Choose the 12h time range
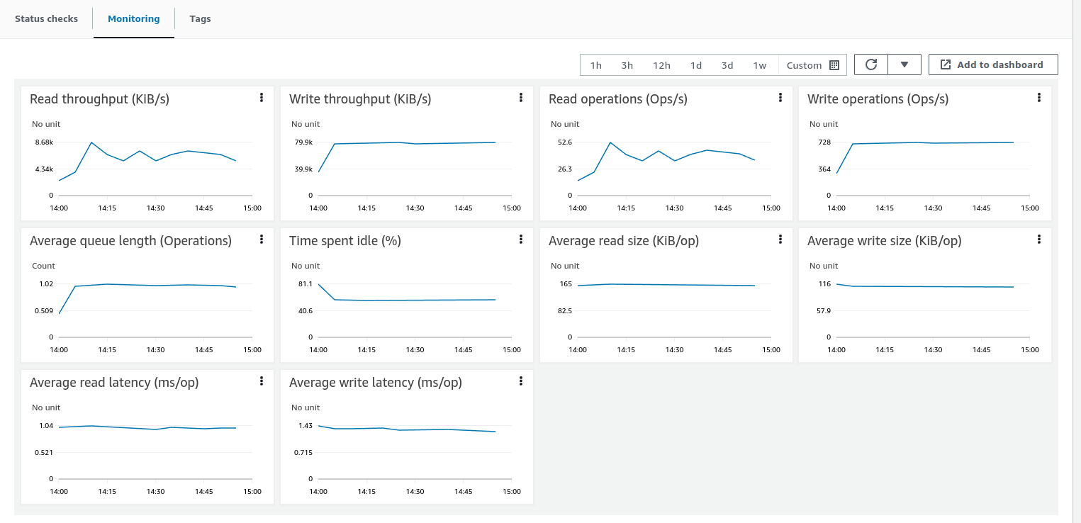Viewport: 1081px width, 523px height. tap(661, 65)
